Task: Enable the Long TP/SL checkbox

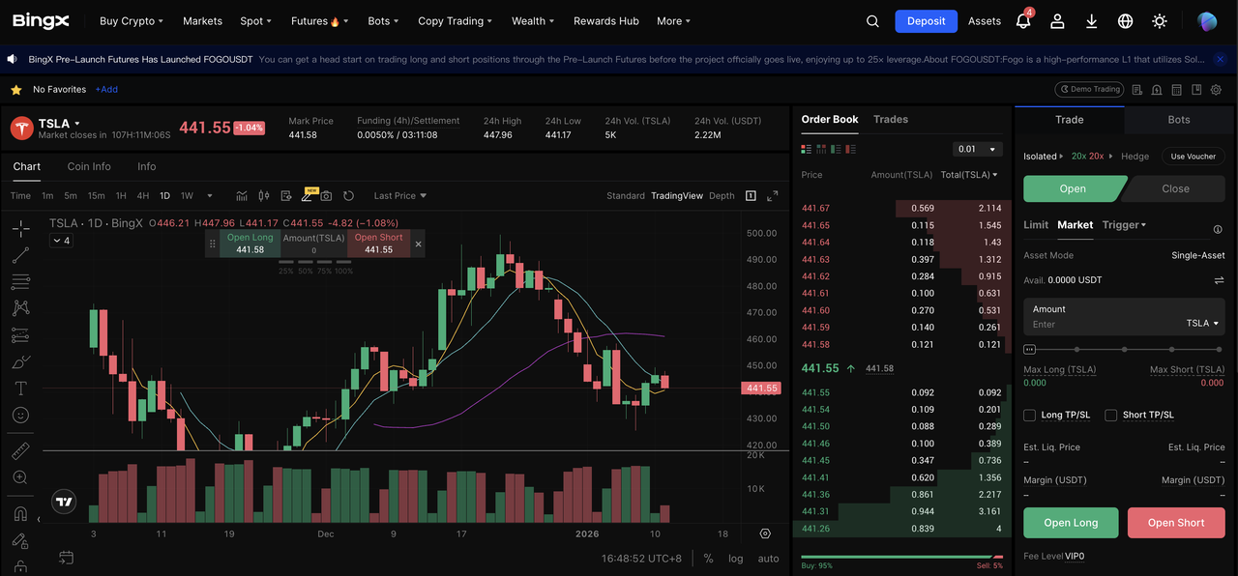Action: (1030, 416)
